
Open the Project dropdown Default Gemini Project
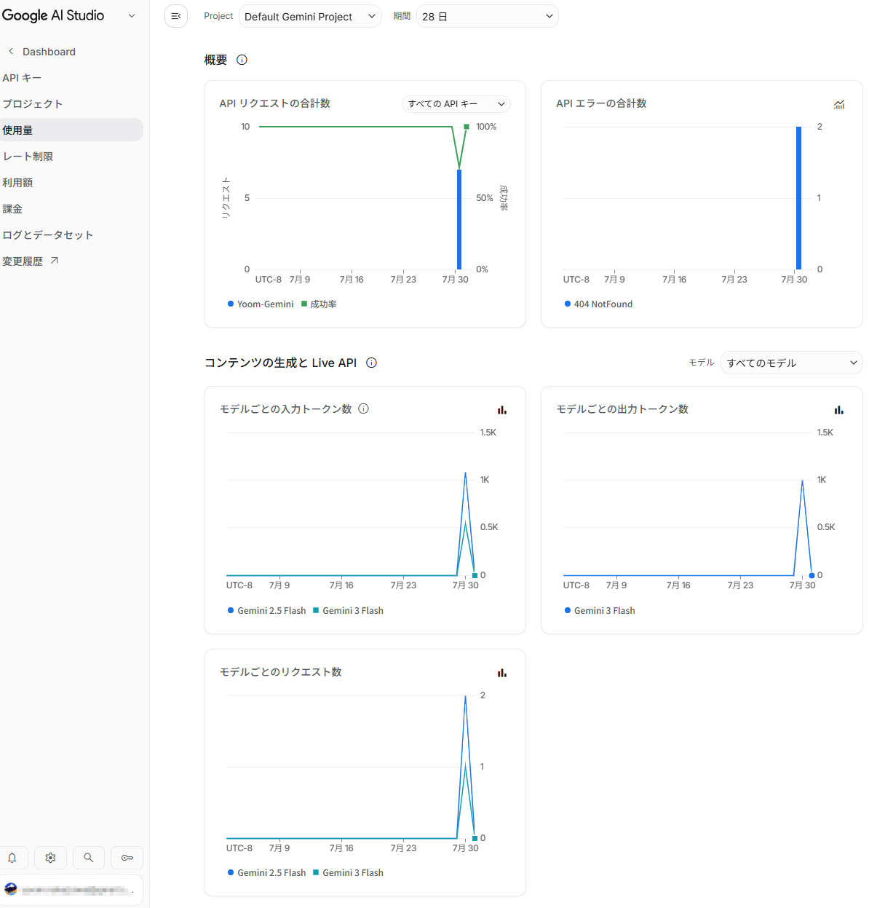point(310,16)
